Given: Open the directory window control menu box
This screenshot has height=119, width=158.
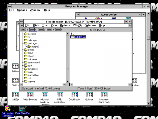Looking at the screenshot, I should [22, 25].
